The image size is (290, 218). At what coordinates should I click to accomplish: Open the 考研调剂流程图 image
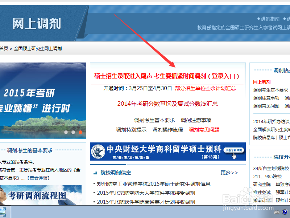pos(41,195)
